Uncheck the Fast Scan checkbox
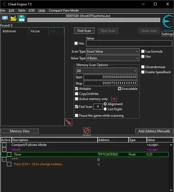The image size is (174, 192). [76, 107]
